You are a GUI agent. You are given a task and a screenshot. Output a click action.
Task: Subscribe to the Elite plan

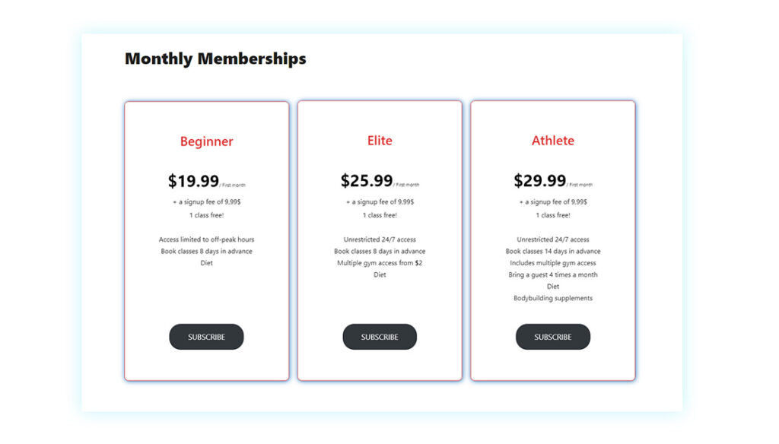click(x=380, y=337)
